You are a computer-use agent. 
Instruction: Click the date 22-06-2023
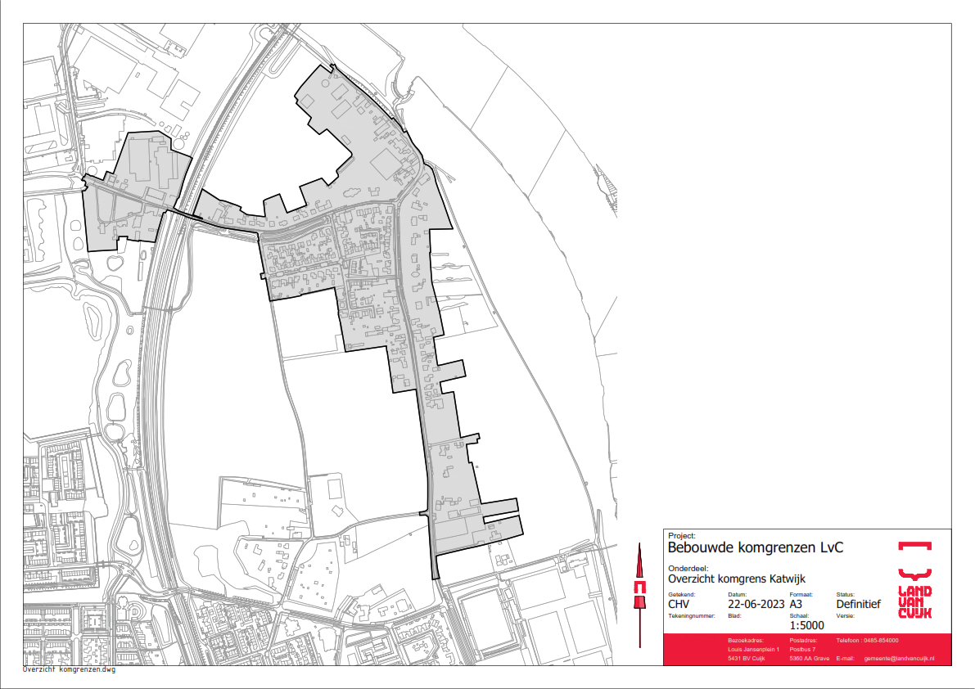756,604
